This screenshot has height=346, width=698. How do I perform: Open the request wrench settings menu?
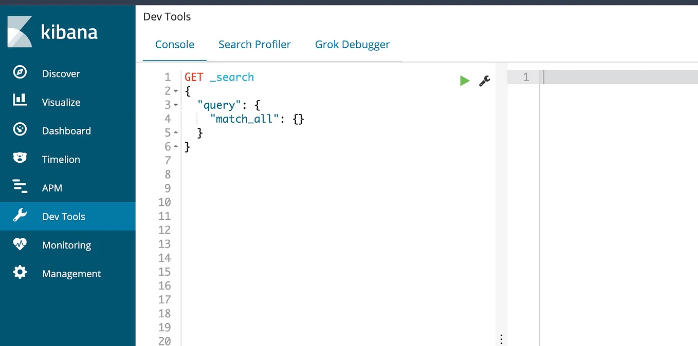(x=484, y=81)
